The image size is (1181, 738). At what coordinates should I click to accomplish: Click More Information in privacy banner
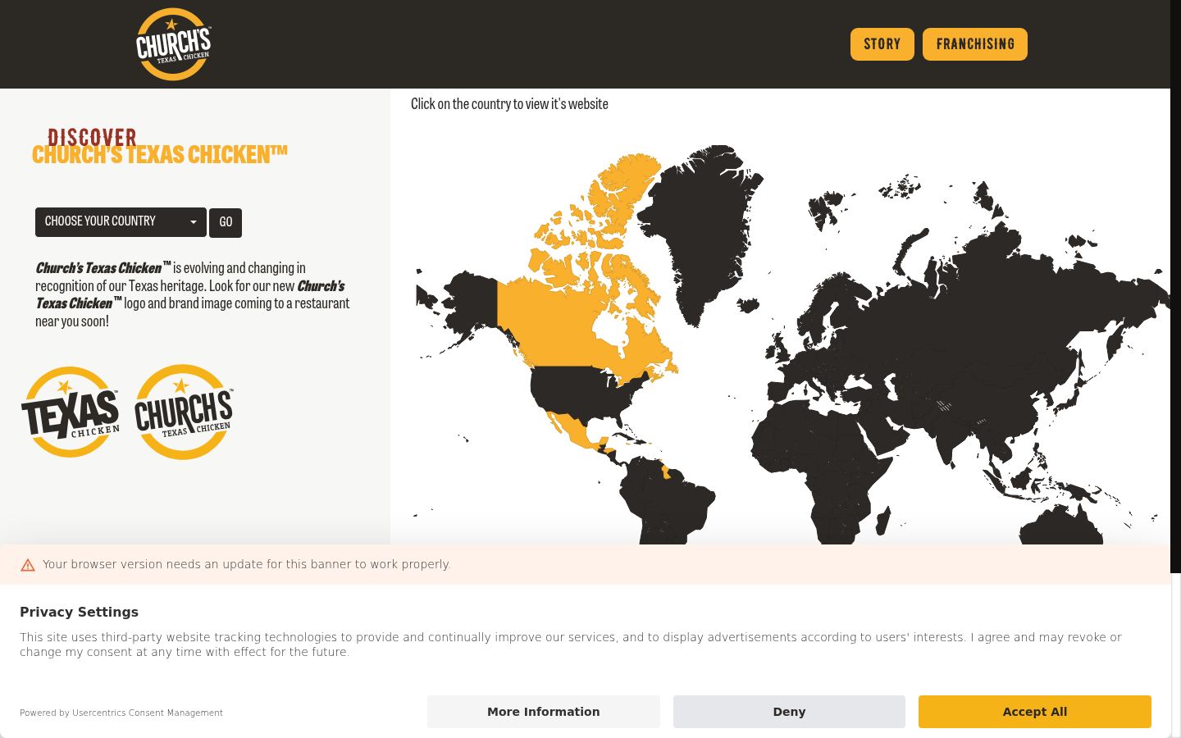tap(543, 712)
